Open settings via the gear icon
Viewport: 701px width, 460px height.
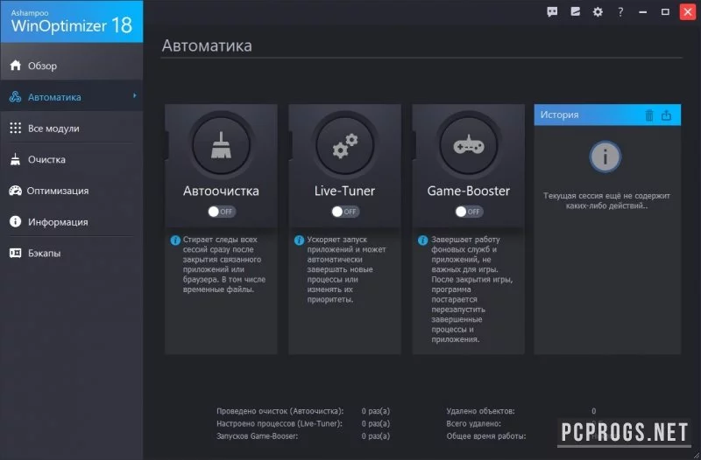598,12
